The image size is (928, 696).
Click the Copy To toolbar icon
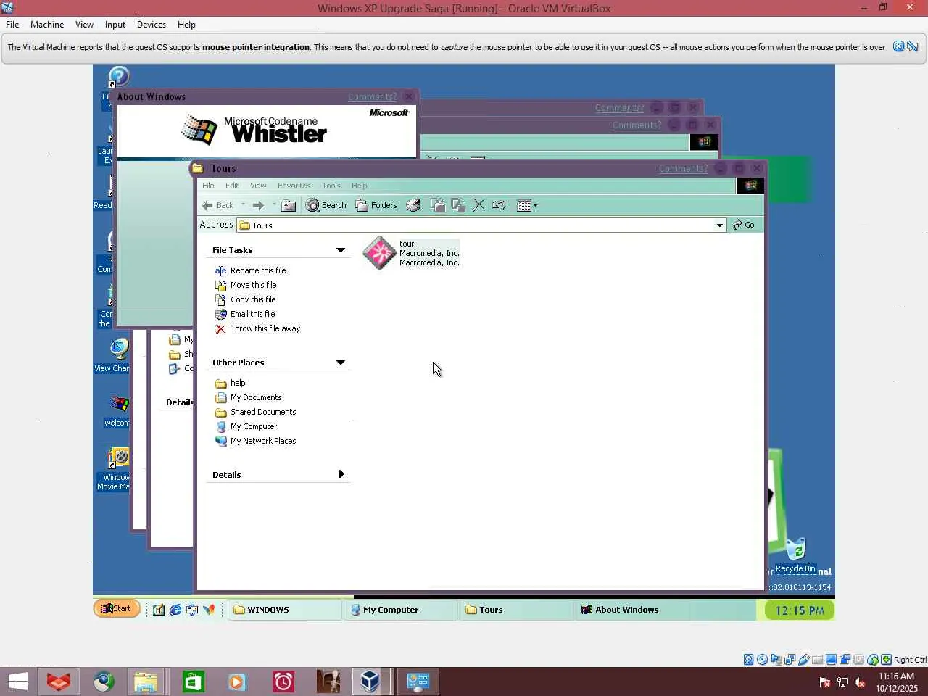(x=457, y=205)
